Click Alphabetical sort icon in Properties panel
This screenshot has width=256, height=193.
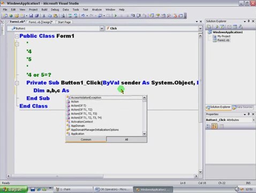pos(214,126)
